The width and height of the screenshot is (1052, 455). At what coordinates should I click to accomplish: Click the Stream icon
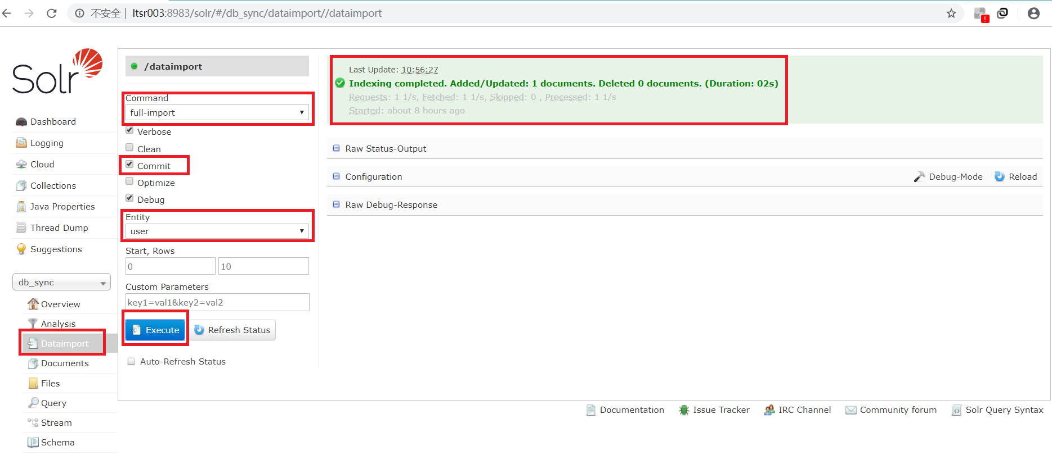click(x=33, y=422)
